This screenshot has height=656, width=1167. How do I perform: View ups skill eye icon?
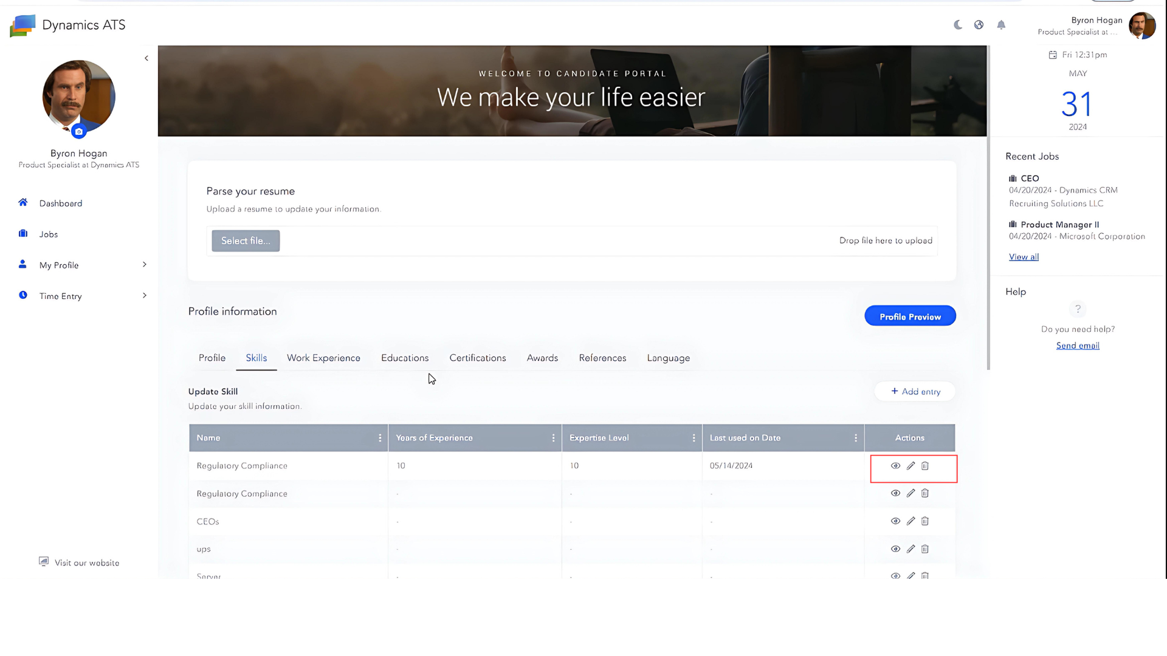click(895, 549)
